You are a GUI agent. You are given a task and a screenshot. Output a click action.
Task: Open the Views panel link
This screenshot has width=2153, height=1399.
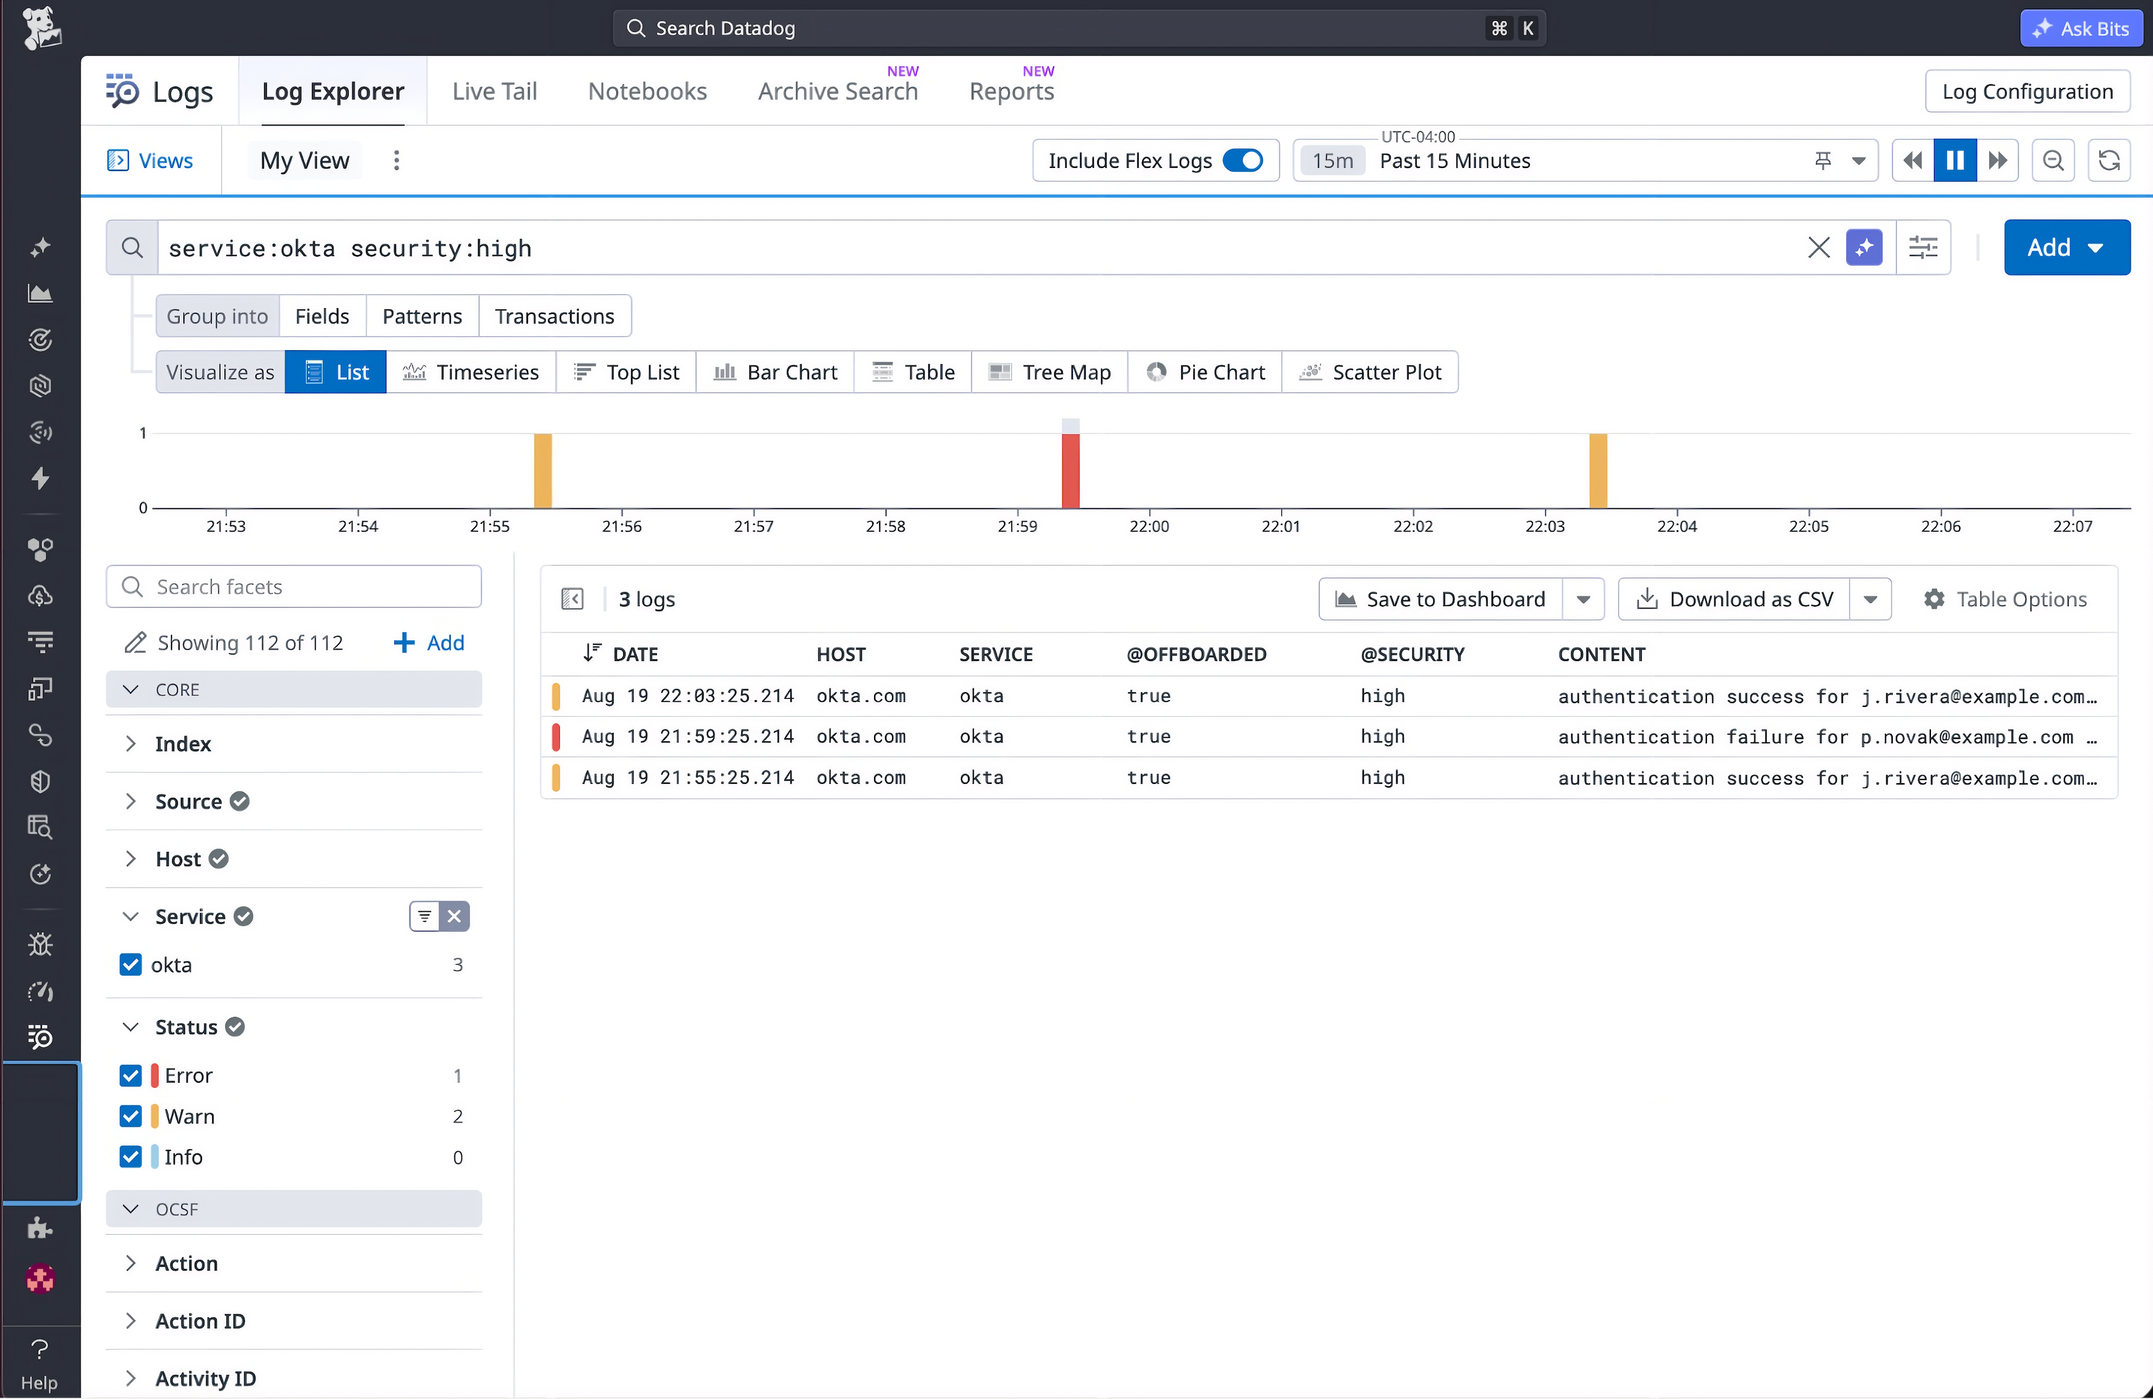point(150,160)
